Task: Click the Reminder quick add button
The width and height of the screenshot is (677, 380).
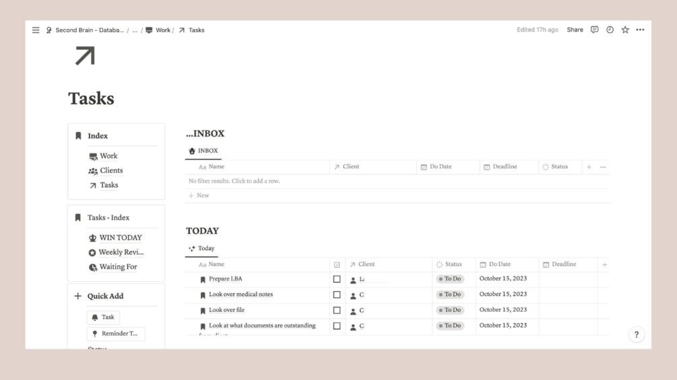Action: tap(116, 334)
